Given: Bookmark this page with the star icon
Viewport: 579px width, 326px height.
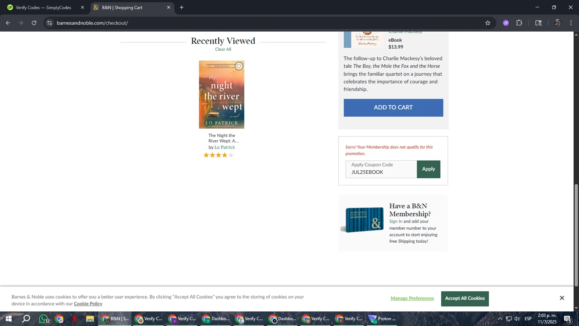Looking at the screenshot, I should pyautogui.click(x=488, y=23).
